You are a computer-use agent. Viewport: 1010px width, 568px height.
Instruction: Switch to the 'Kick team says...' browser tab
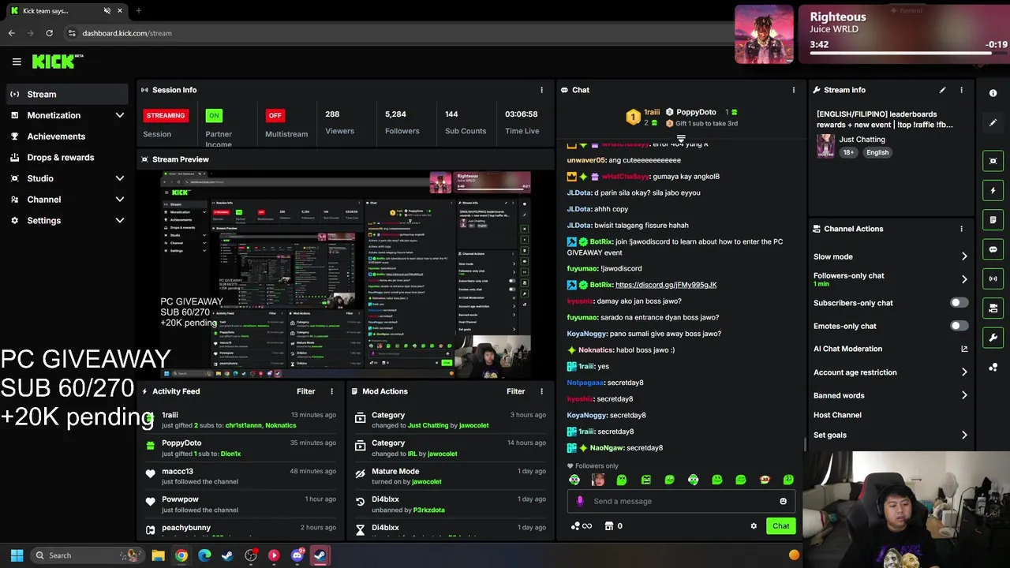(x=65, y=11)
